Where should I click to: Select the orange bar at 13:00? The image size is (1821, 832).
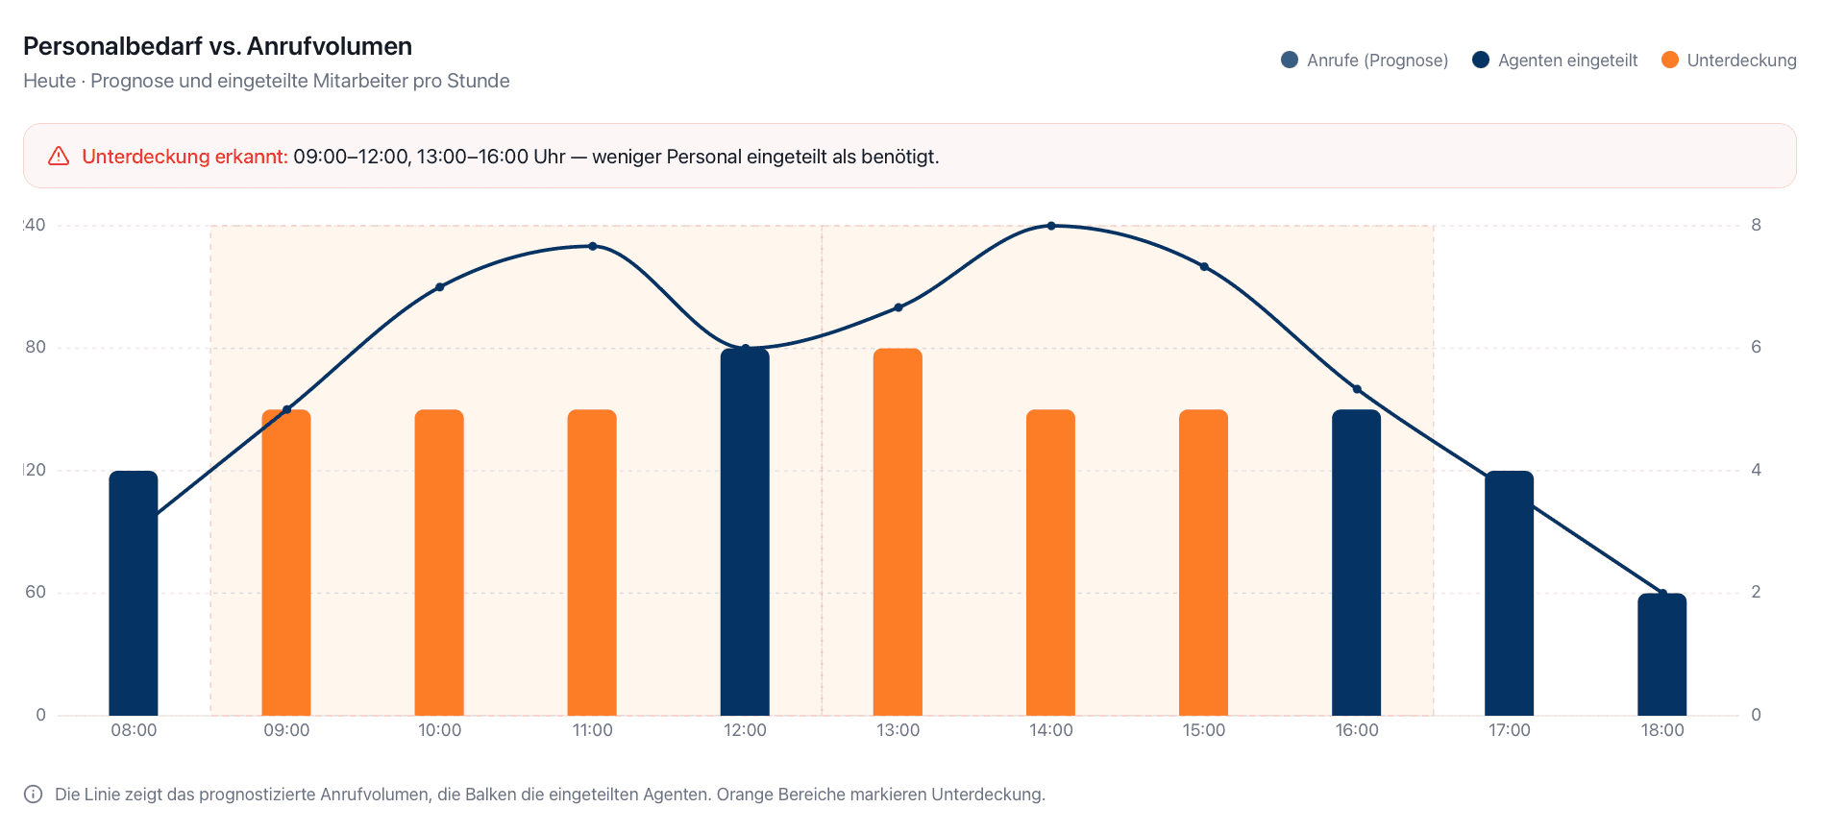point(898,531)
